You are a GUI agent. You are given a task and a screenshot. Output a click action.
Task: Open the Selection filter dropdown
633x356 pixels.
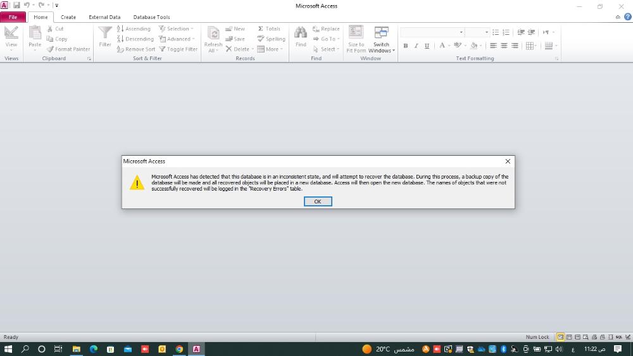click(177, 29)
